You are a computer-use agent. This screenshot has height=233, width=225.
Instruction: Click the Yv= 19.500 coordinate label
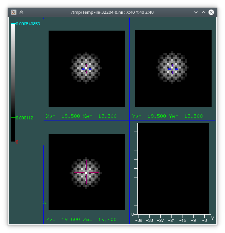pyautogui.click(x=149, y=116)
